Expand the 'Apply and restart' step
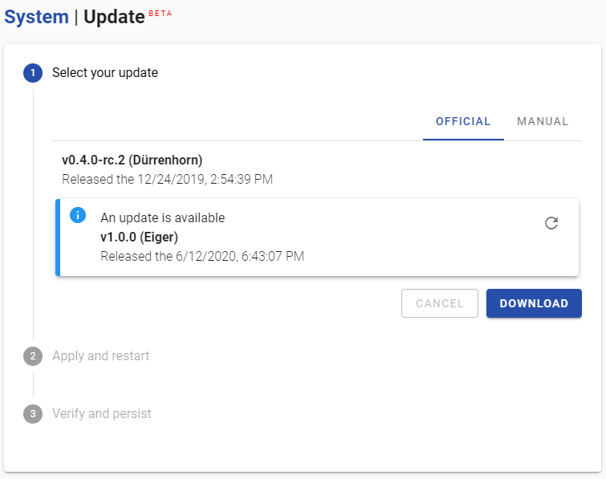The height and width of the screenshot is (479, 606). click(x=100, y=355)
